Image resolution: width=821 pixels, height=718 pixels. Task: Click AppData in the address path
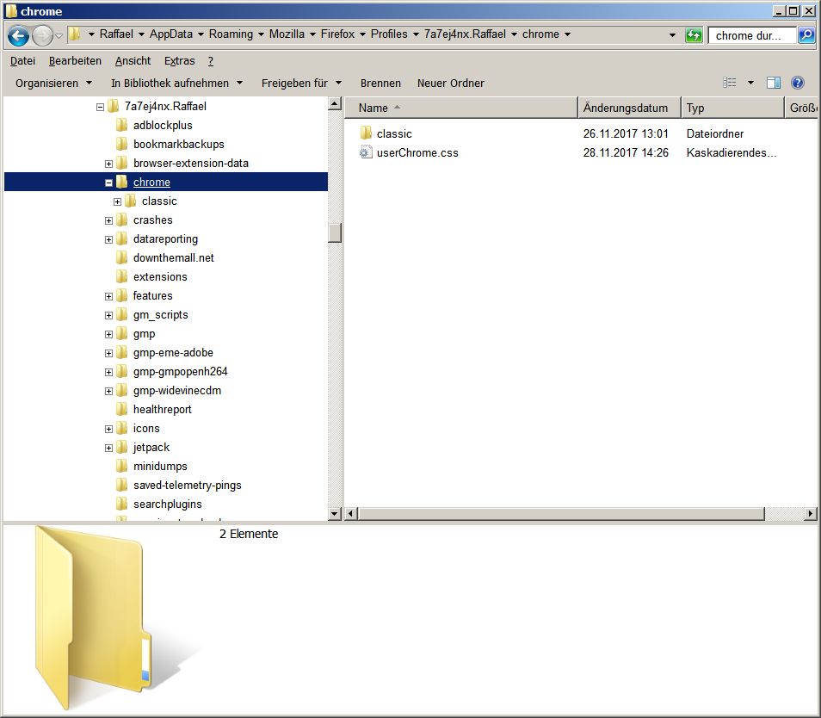170,34
